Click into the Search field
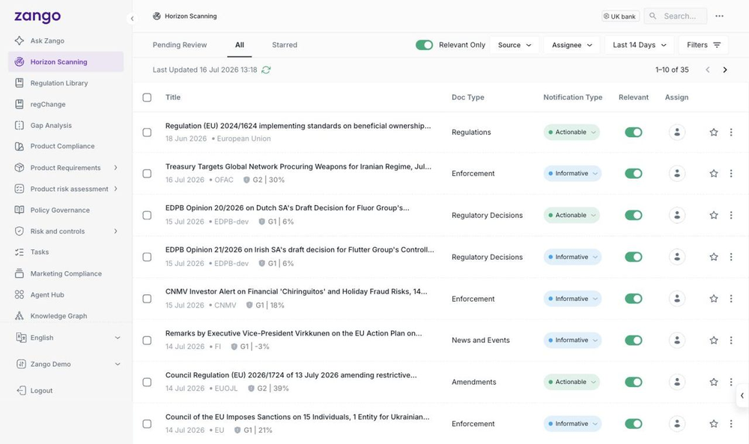Screen dimensions: 749x444 [x=675, y=16]
